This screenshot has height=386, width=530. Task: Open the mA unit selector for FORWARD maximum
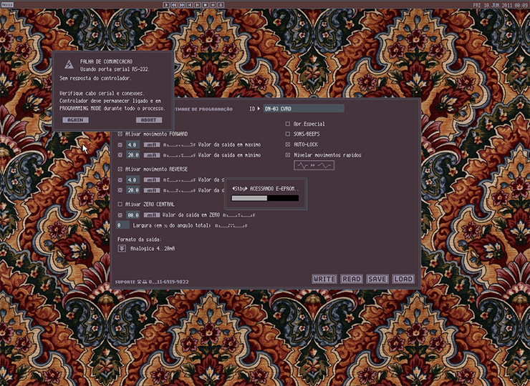[x=151, y=144]
